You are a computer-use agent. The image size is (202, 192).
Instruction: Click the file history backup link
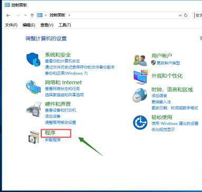80,67
